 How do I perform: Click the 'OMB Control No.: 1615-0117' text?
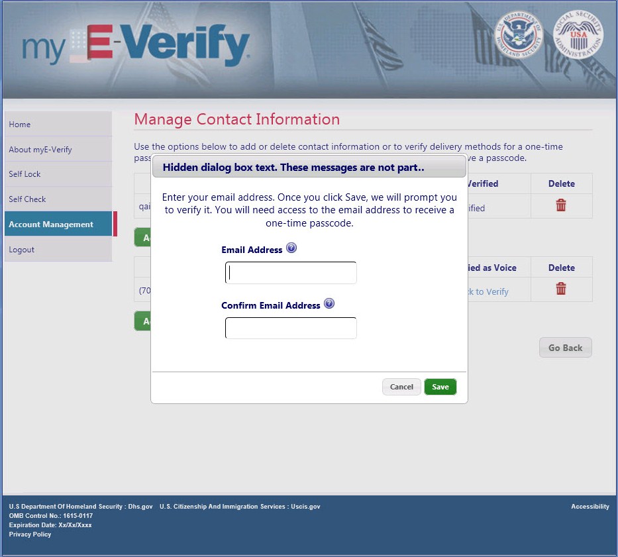click(x=51, y=516)
